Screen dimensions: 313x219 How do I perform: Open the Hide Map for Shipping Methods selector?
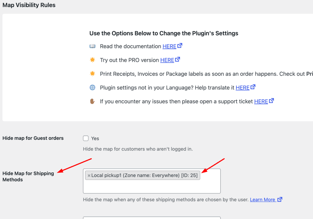coord(152,186)
